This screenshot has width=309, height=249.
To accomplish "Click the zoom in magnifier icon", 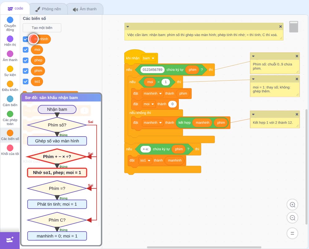I will [x=292, y=205].
